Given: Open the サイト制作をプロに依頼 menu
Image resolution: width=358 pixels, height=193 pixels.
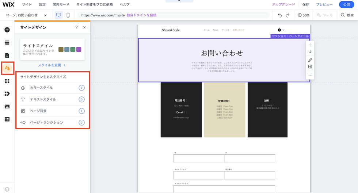Looking at the screenshot, I should tap(95, 4).
